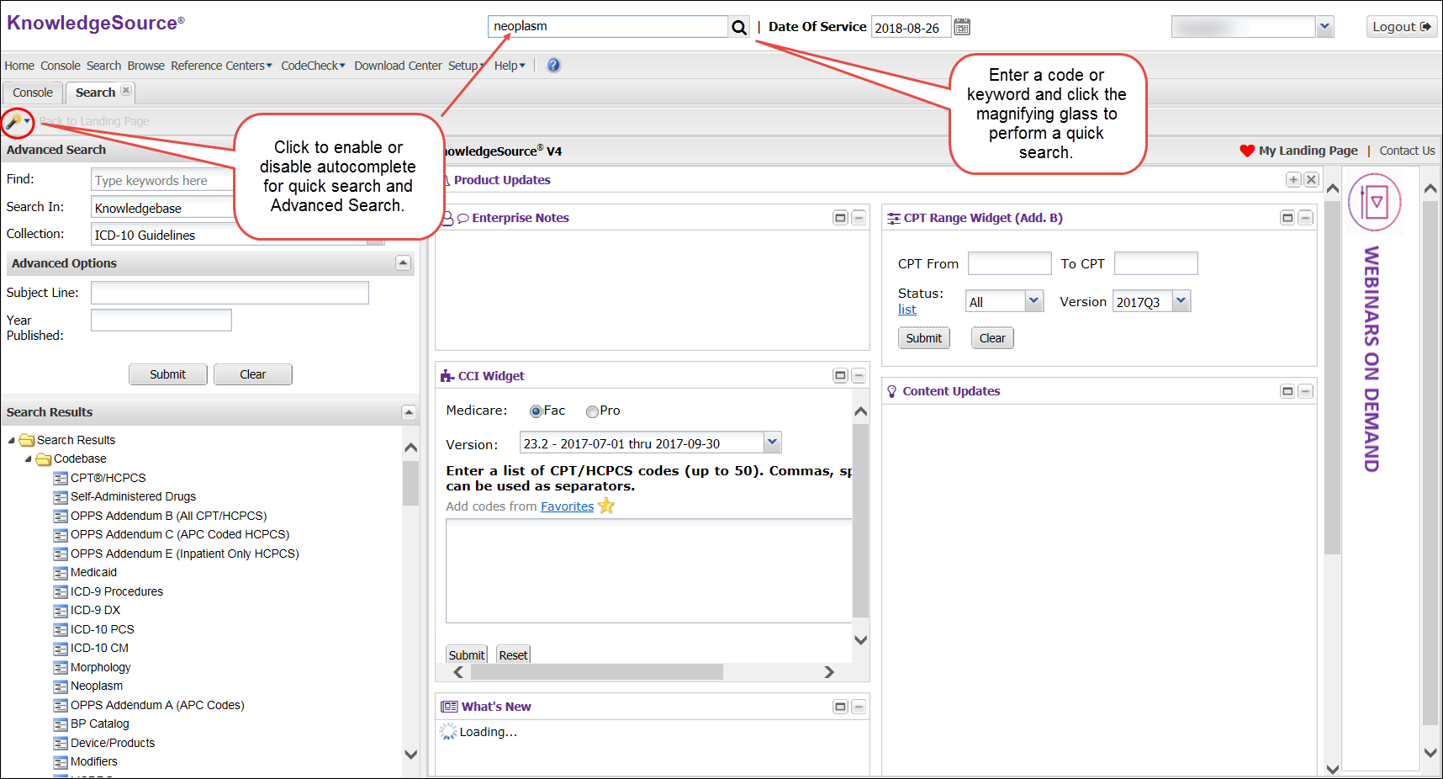This screenshot has width=1443, height=779.
Task: Click the blue help question mark icon
Action: point(553,66)
